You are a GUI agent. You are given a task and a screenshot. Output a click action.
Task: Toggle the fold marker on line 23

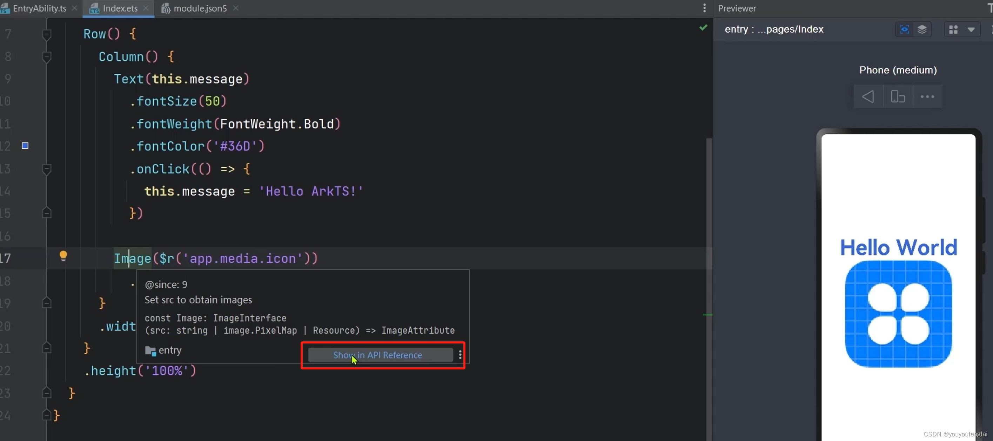[47, 393]
